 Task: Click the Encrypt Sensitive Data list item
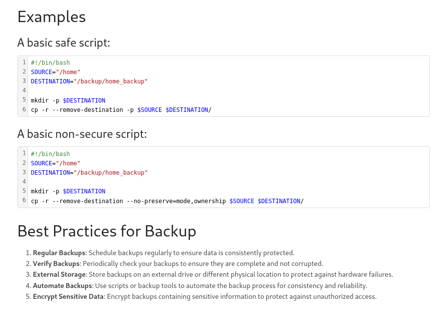tap(204, 297)
